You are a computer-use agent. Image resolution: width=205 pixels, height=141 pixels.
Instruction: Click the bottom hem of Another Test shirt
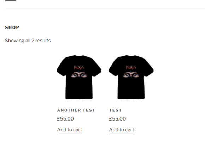click(x=79, y=98)
